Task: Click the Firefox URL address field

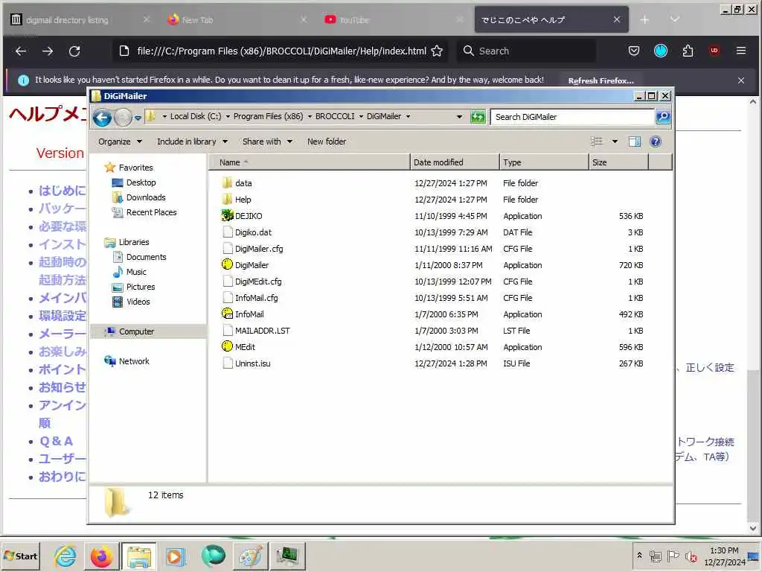Action: pos(281,51)
